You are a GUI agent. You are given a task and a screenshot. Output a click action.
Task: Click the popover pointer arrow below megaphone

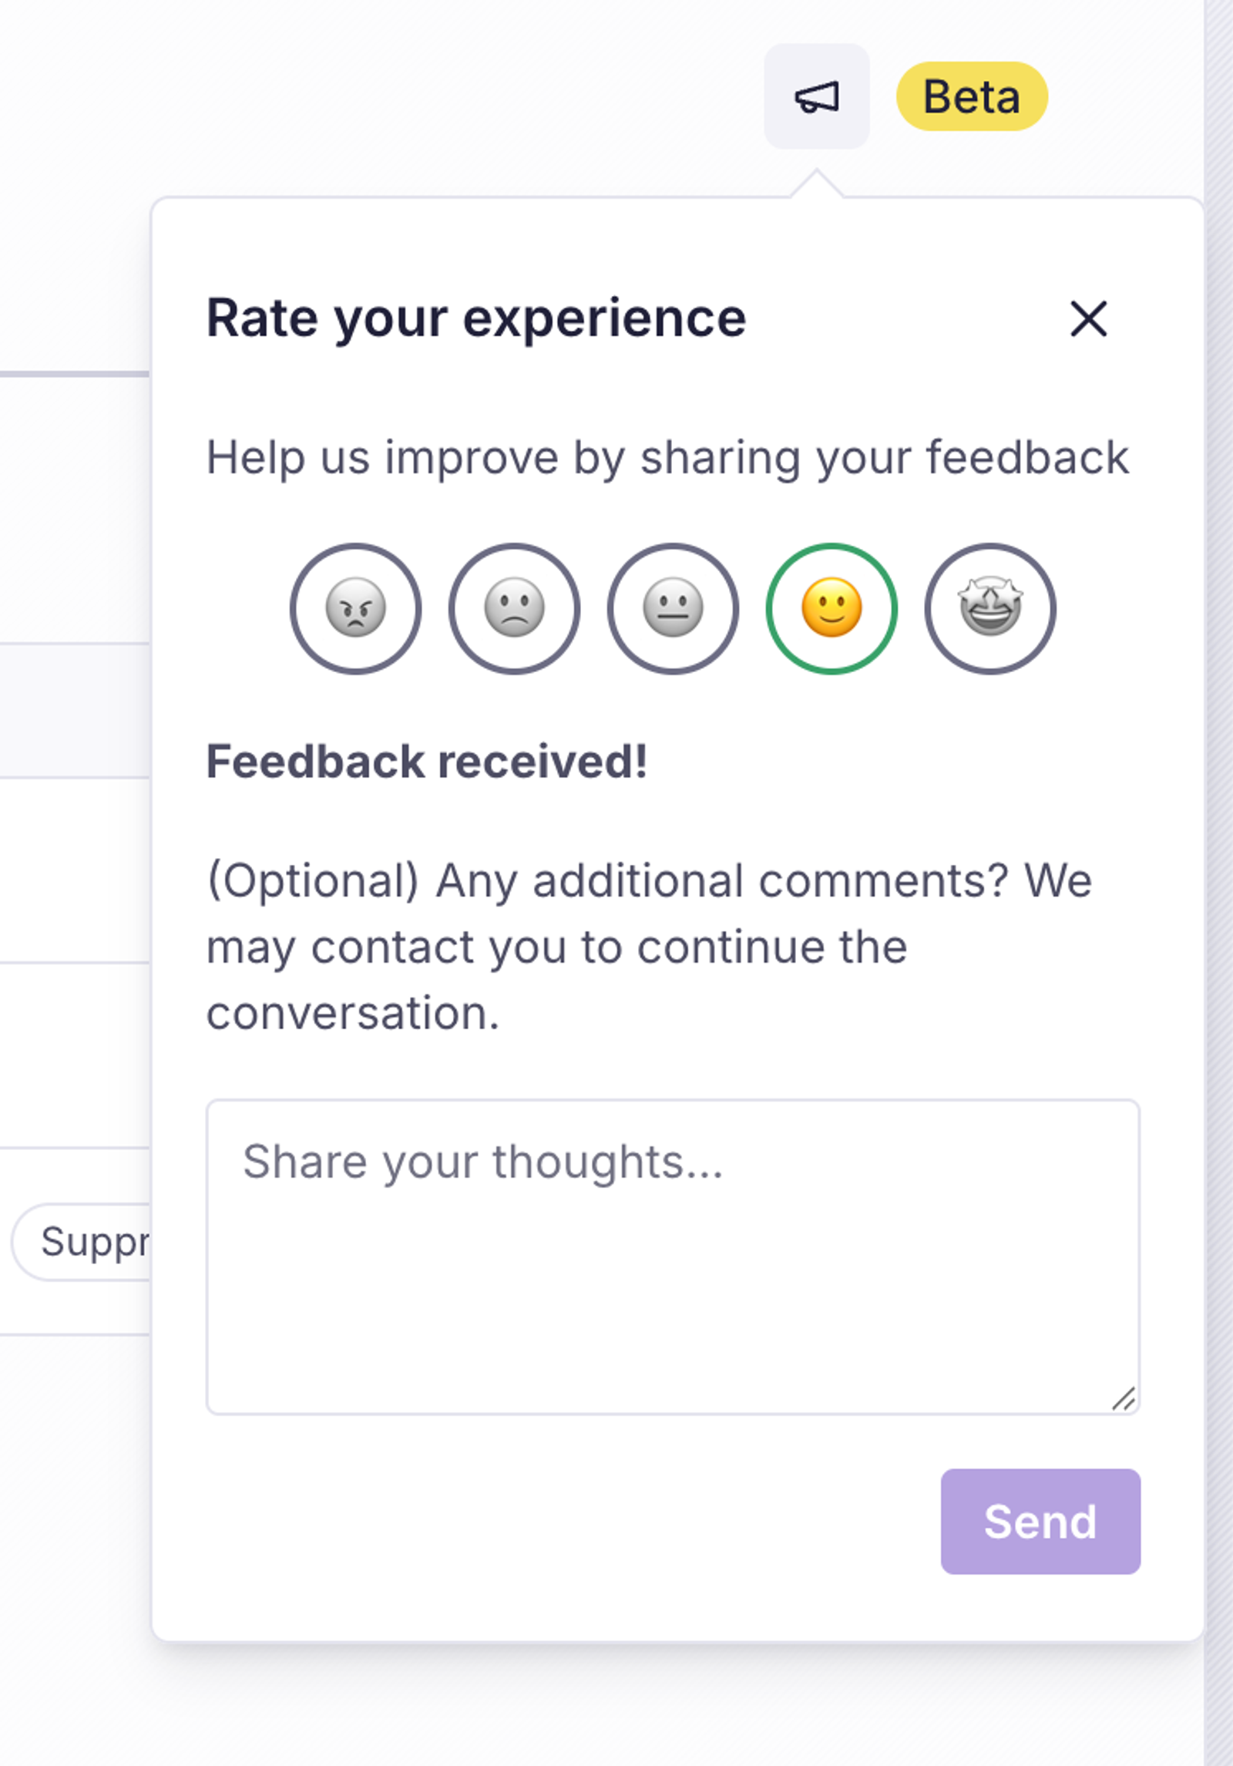click(x=817, y=183)
